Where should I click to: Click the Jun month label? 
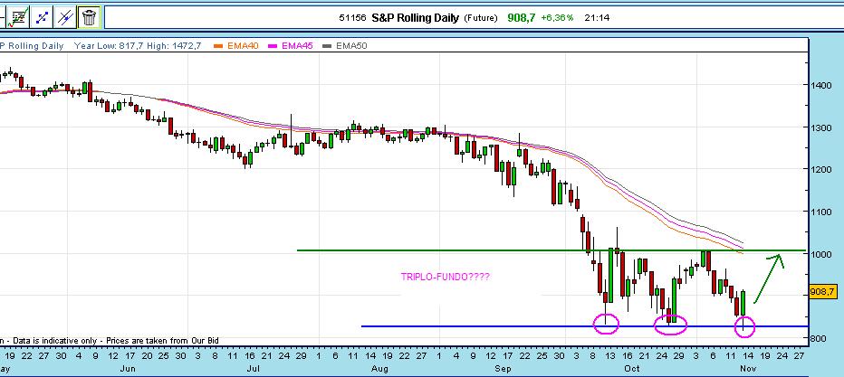click(128, 368)
